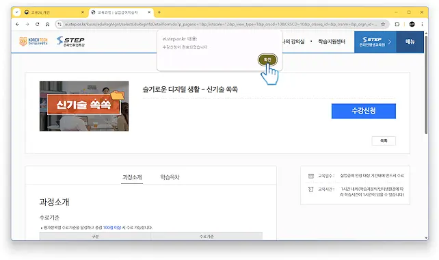Minimize the browser window

click(396, 12)
